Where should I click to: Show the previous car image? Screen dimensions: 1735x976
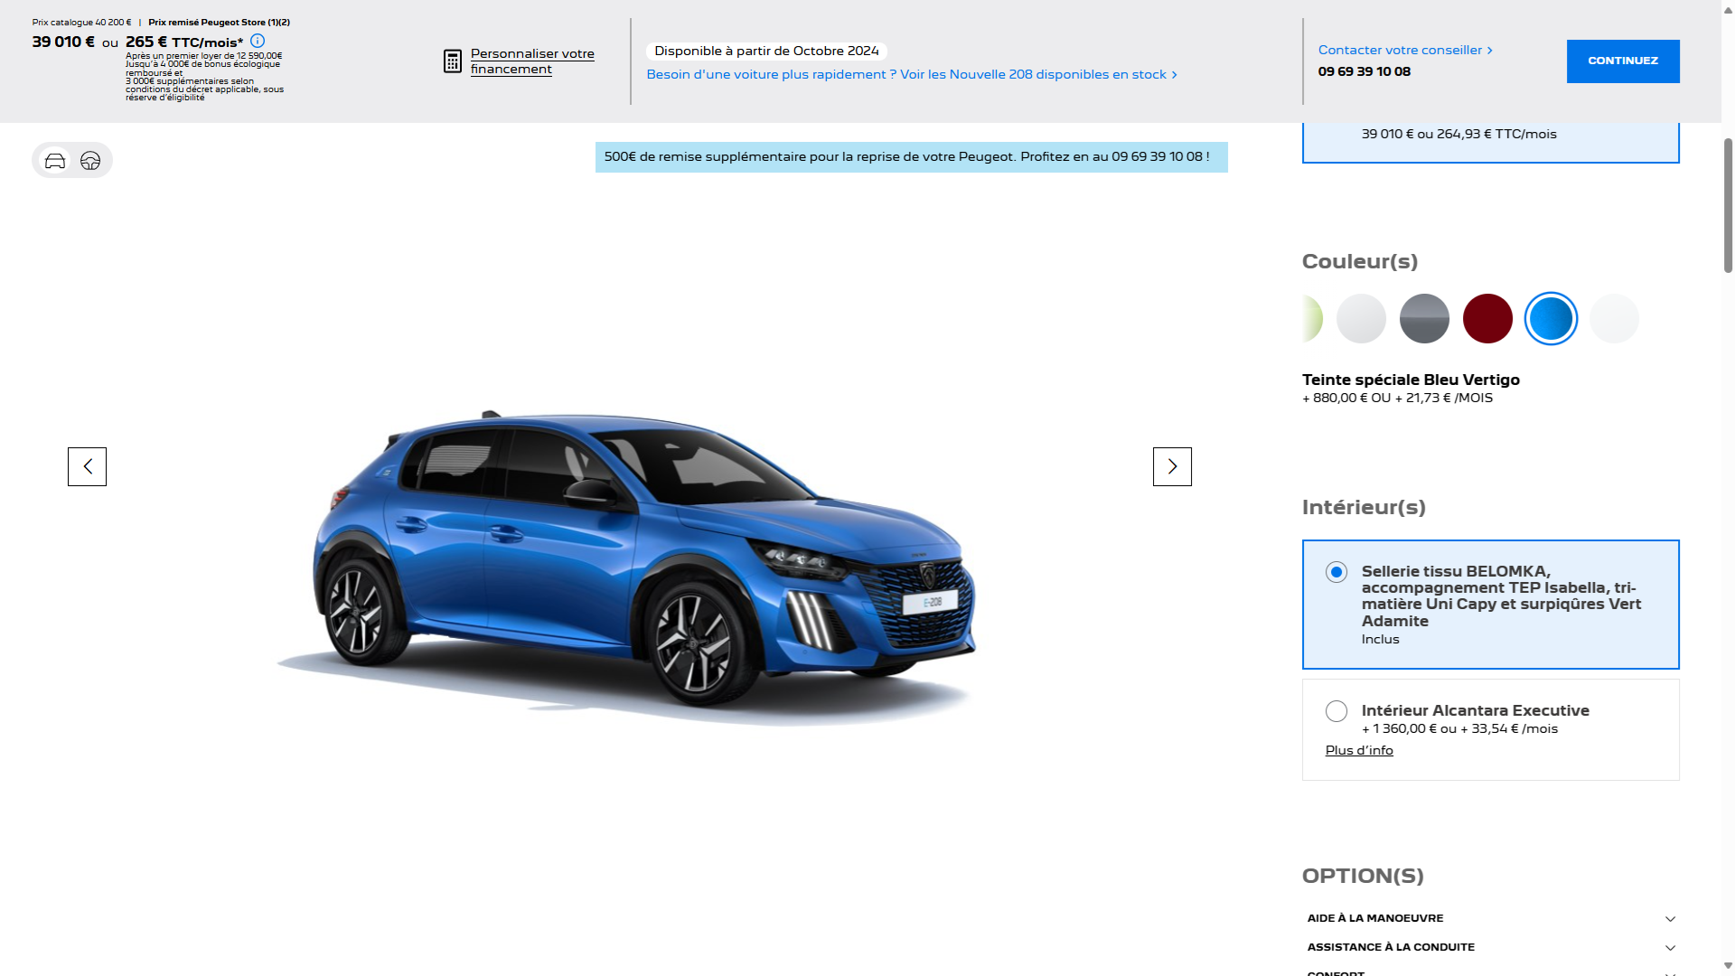point(87,466)
